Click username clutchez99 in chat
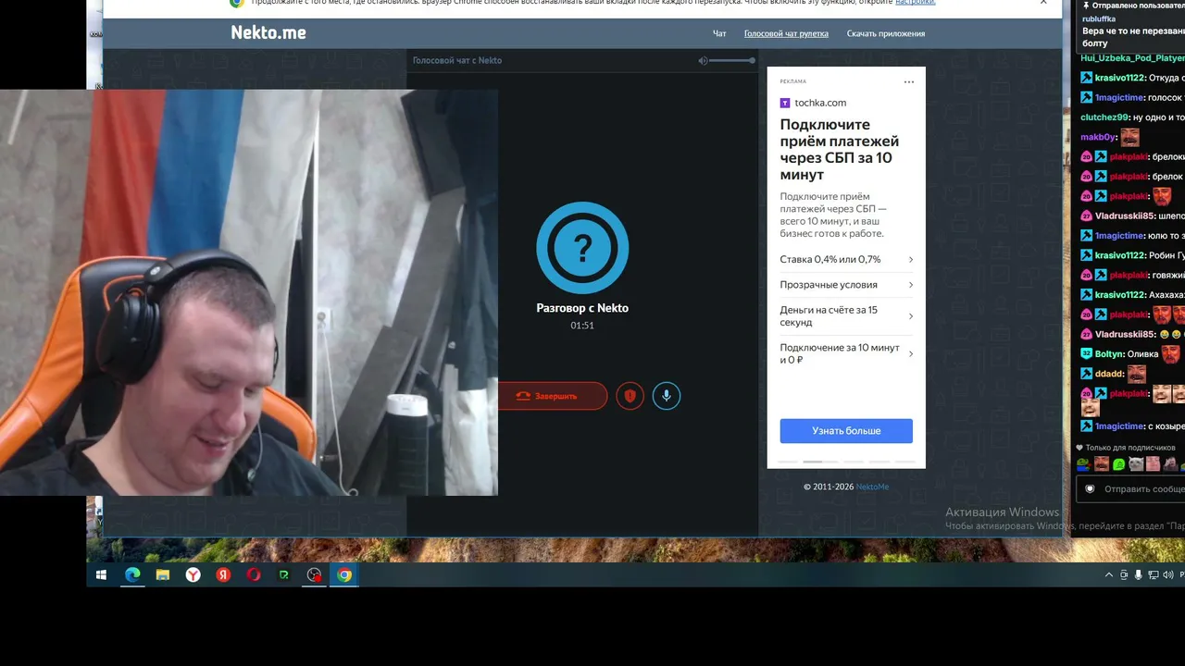The height and width of the screenshot is (666, 1185). (x=1104, y=117)
